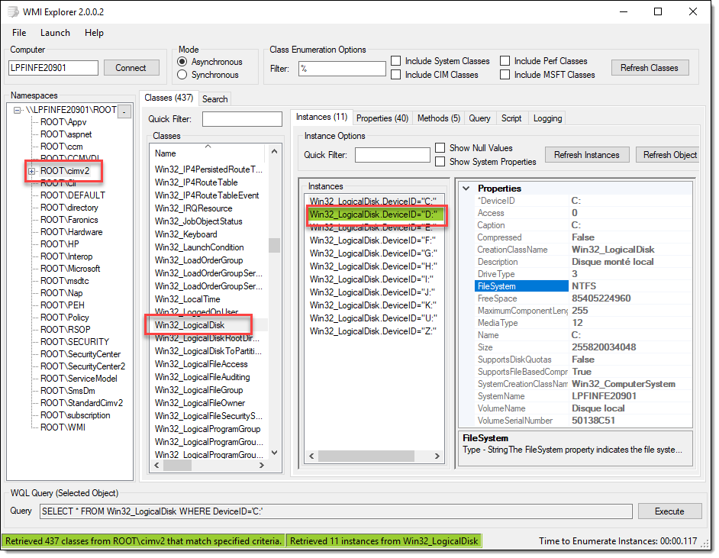
Task: Switch to the Search tab
Action: [x=214, y=99]
